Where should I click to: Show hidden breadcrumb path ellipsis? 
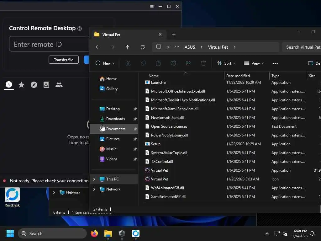click(177, 47)
